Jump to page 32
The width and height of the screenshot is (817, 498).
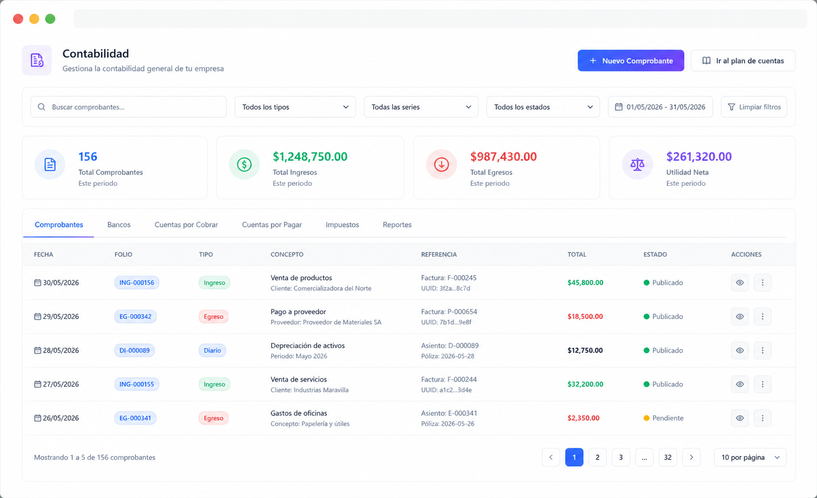667,457
